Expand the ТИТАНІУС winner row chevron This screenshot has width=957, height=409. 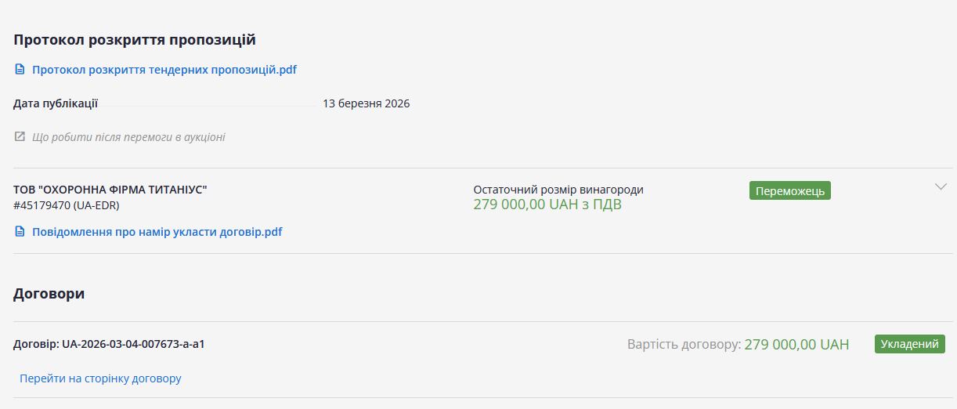[x=941, y=187]
